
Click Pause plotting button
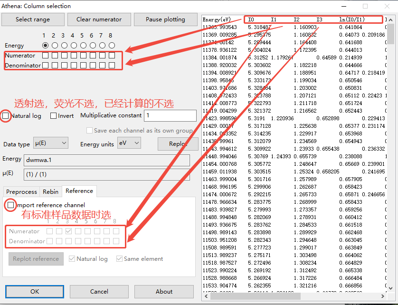[165, 19]
